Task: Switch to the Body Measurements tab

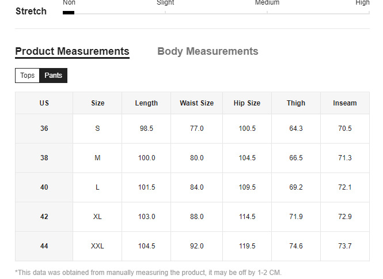Action: (207, 51)
